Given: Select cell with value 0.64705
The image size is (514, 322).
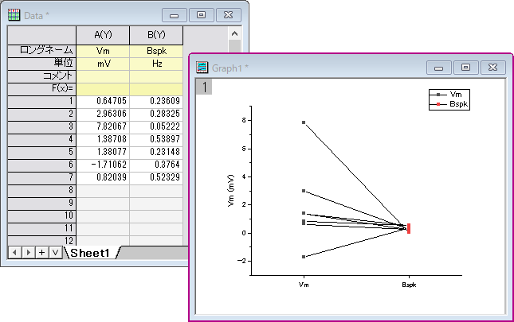Looking at the screenshot, I should (103, 101).
